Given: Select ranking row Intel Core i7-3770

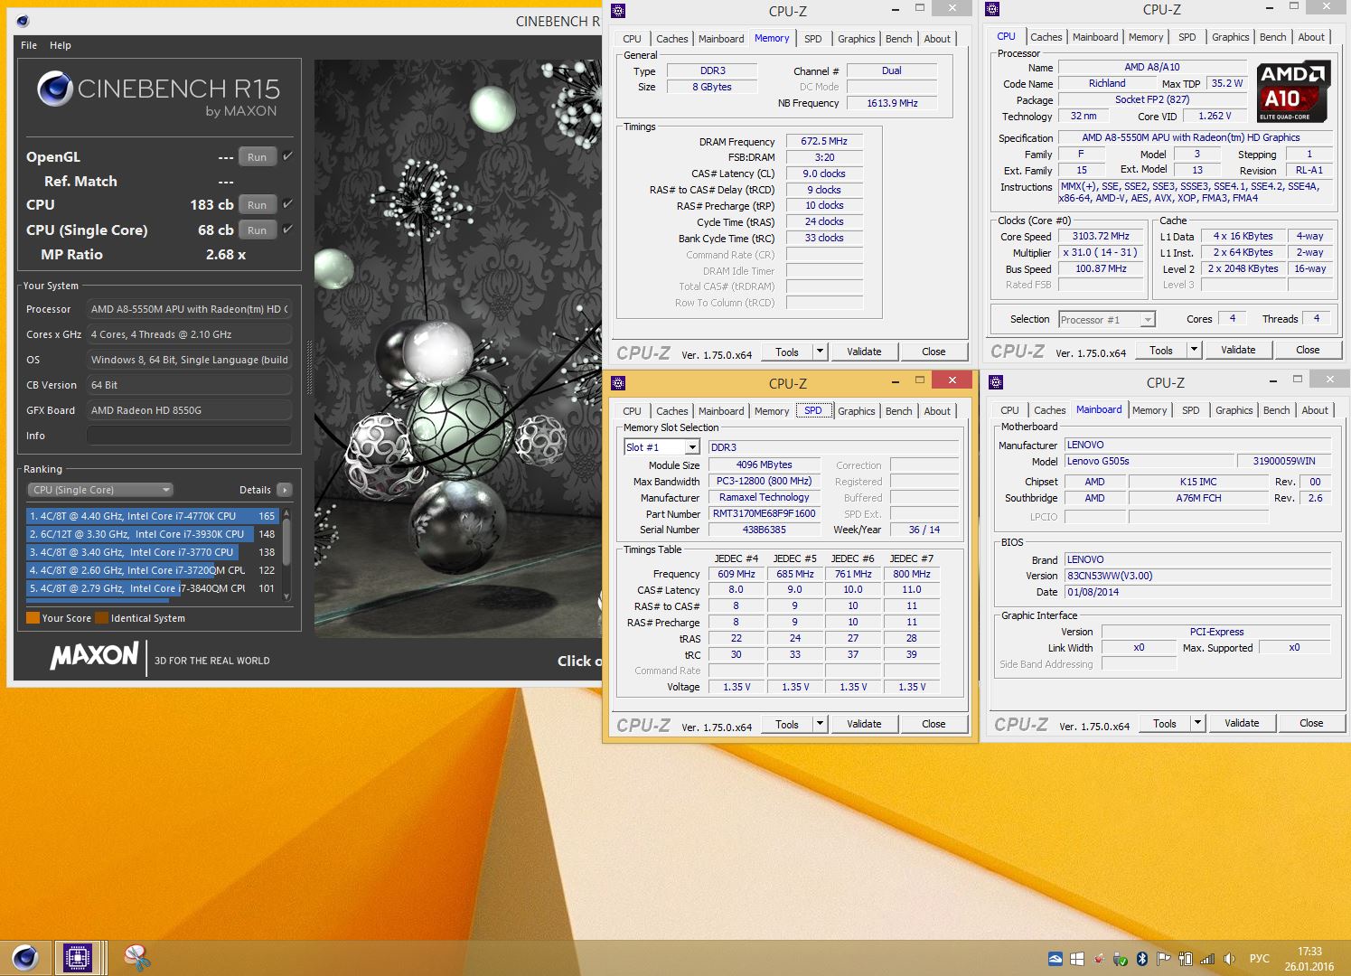Looking at the screenshot, I should (x=153, y=552).
